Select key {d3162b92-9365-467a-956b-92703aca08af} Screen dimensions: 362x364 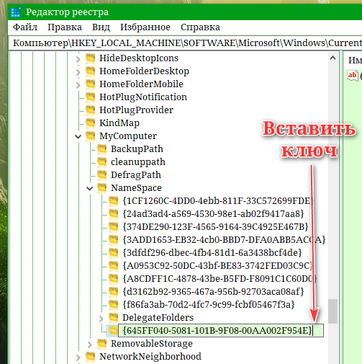pyautogui.click(x=213, y=292)
